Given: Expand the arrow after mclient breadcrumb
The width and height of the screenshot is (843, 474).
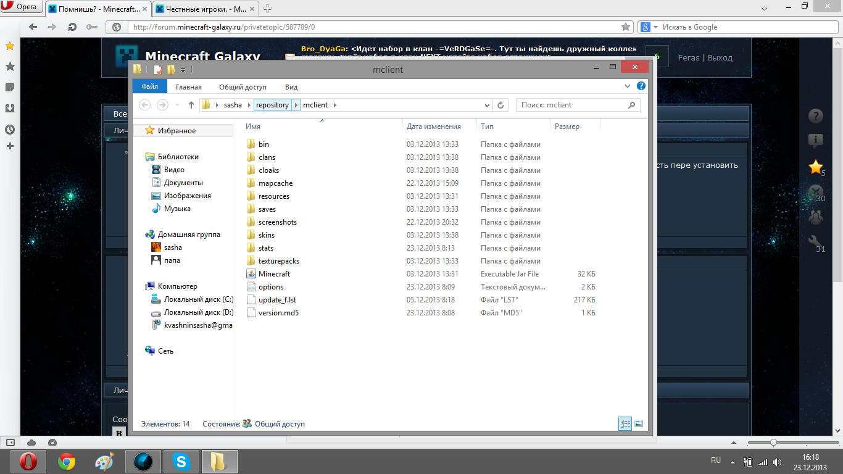Looking at the screenshot, I should tap(335, 105).
